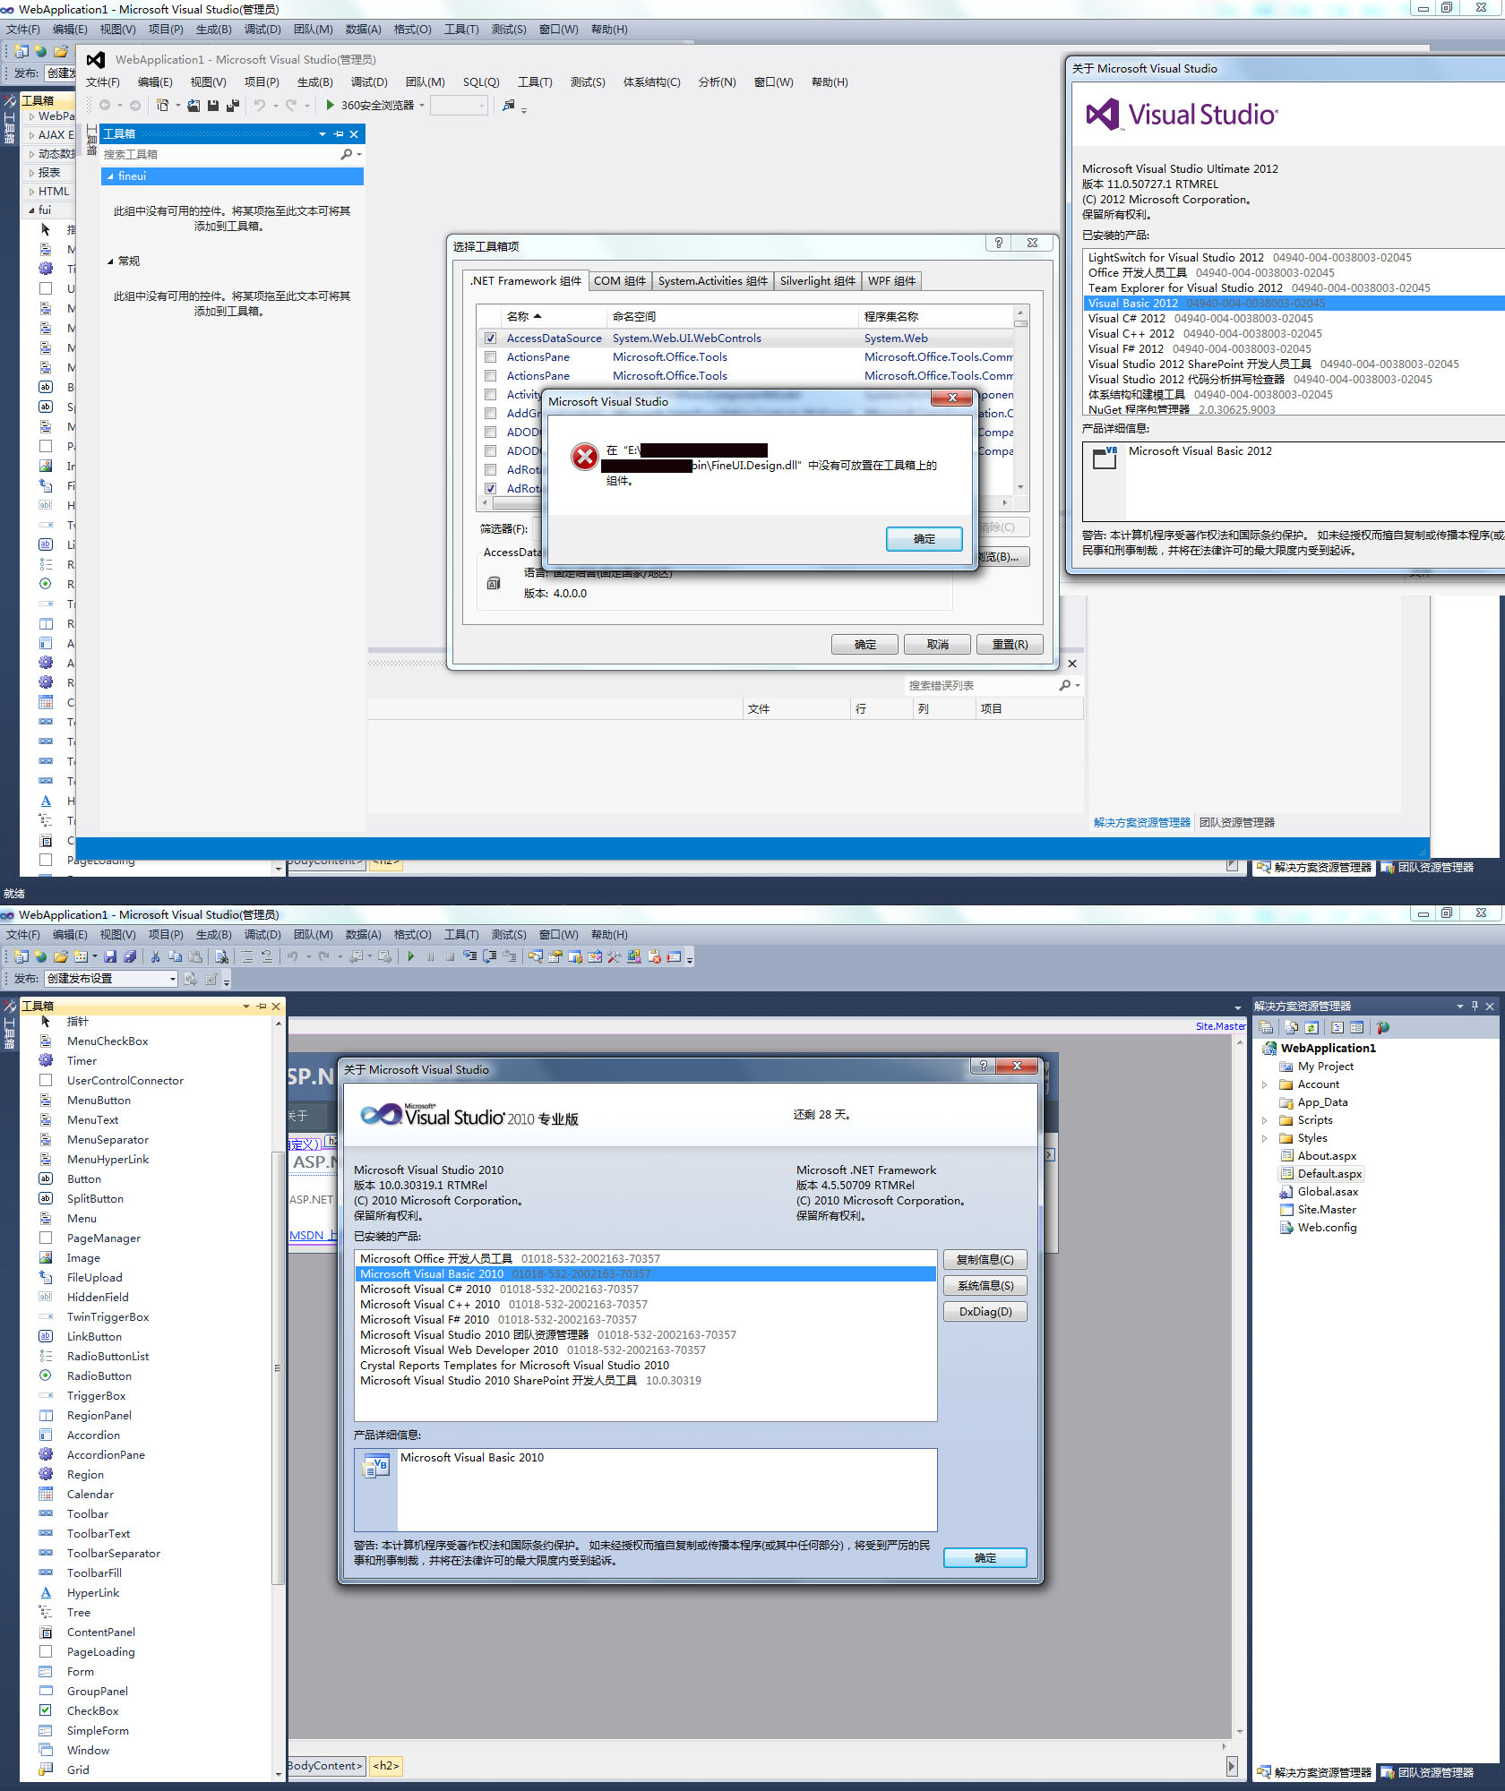Toggle the AccessDataSource checkbox
Screen dimensions: 1505x1791
point(490,338)
